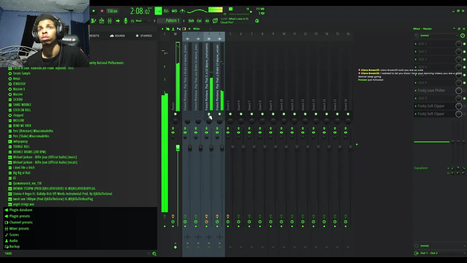Screen dimensions: 467x263
Task: Select BOUNCE DRUMS (200 BPM) item
Action: point(29,152)
